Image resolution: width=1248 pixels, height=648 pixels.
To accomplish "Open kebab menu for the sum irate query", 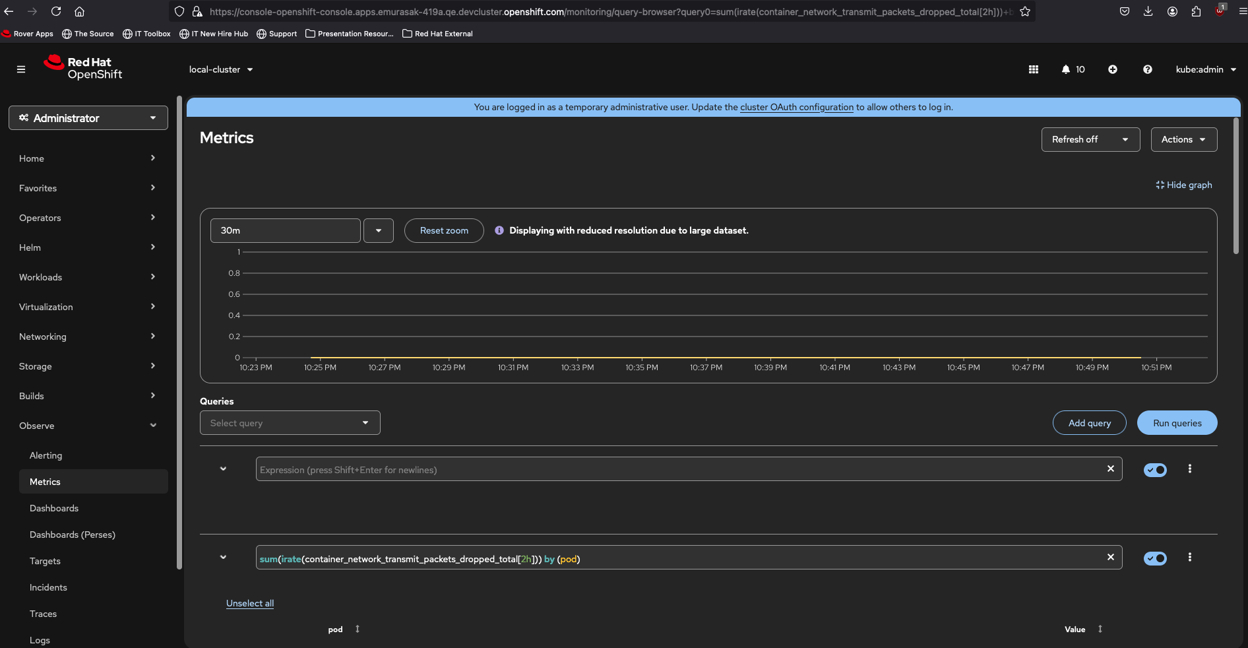I will pos(1190,557).
